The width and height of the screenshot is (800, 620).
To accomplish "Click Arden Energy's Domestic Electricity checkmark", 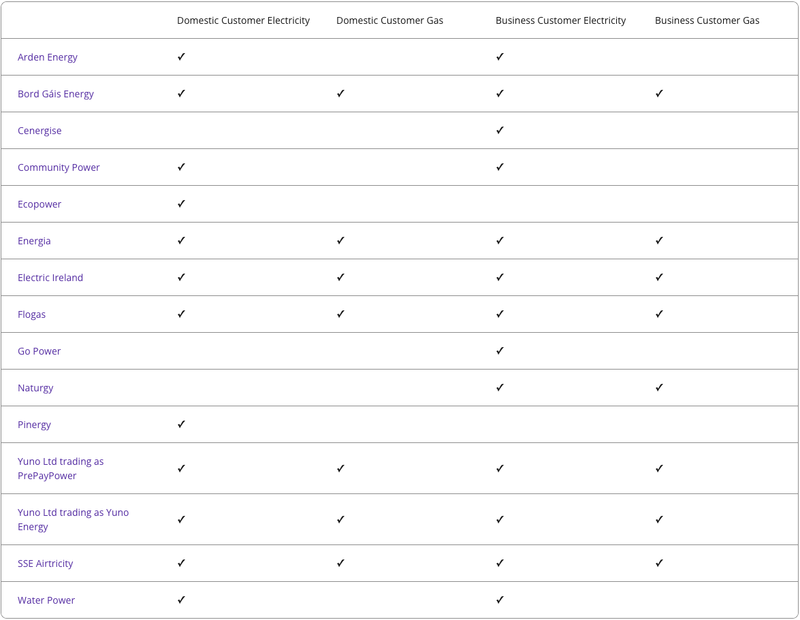I will click(x=181, y=57).
